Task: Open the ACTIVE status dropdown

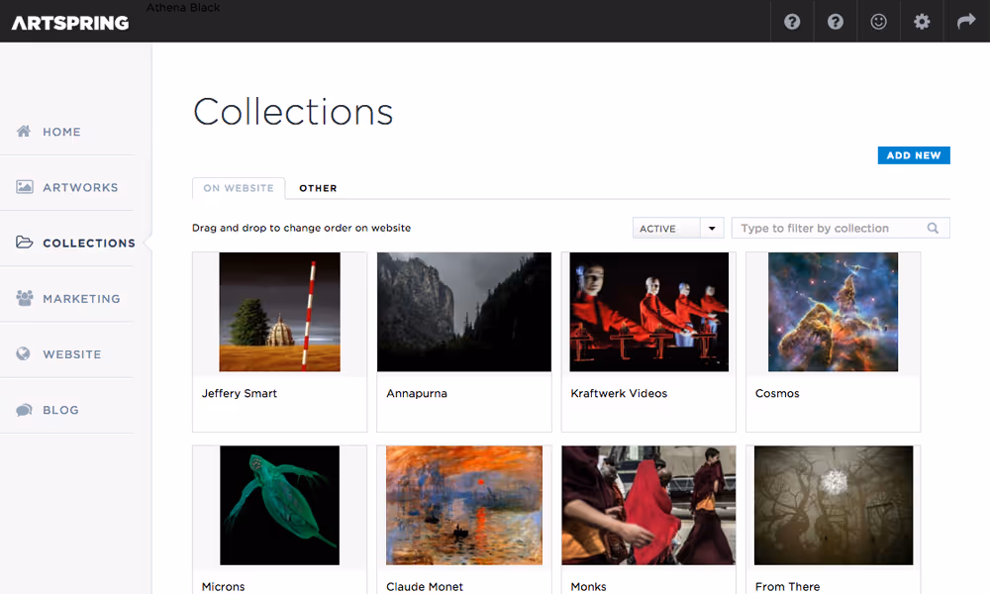Action: pos(677,228)
